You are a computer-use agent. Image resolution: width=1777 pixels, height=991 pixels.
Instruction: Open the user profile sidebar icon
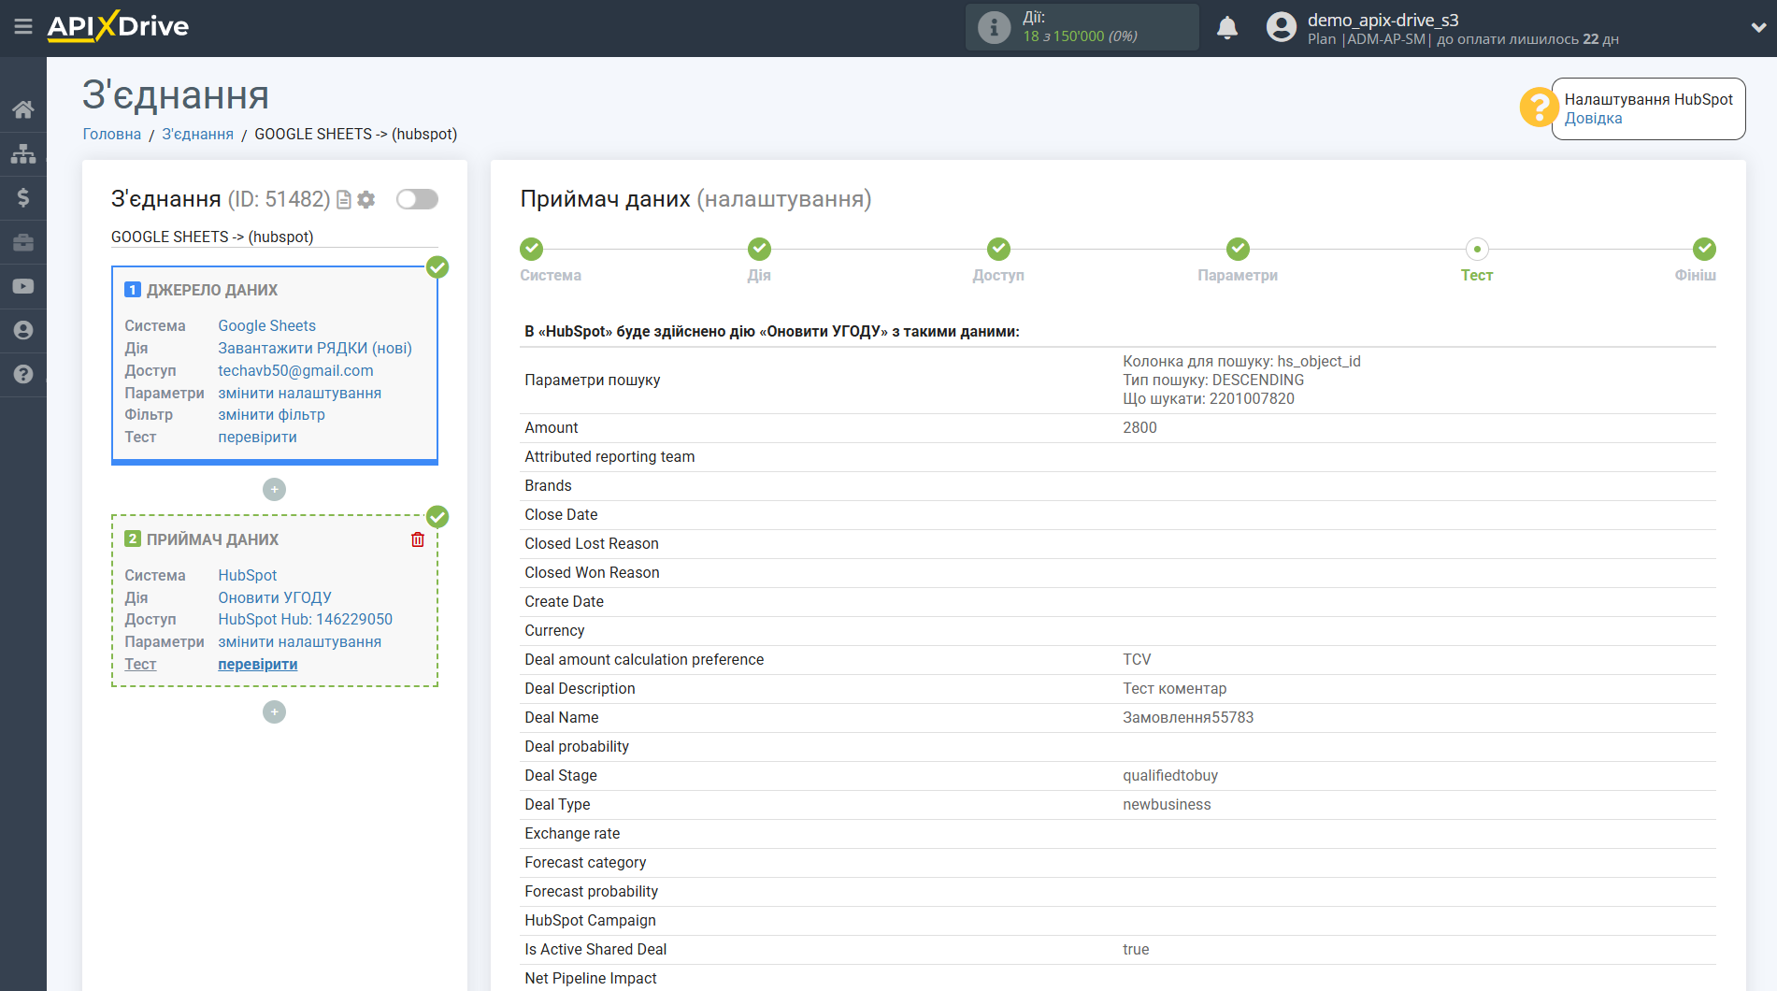[23, 330]
